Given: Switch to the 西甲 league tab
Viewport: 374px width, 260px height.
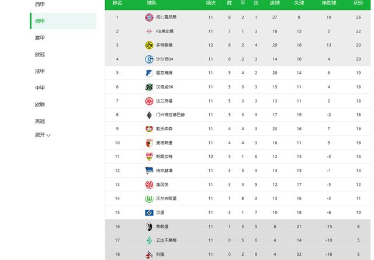Looking at the screenshot, I should tap(40, 4).
